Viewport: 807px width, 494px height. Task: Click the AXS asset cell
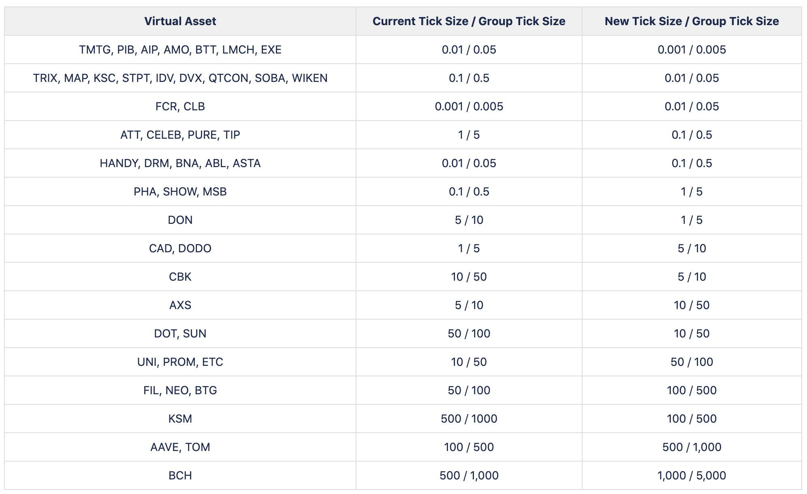[180, 305]
